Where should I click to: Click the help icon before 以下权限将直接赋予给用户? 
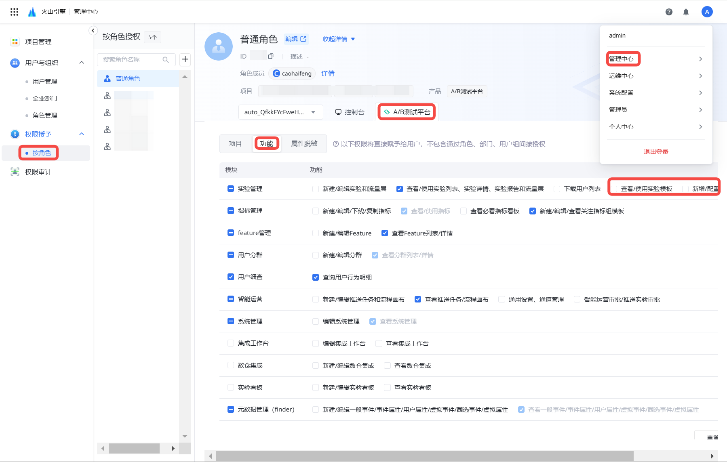(335, 144)
